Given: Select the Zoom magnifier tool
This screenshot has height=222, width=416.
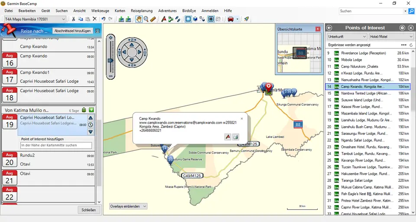Looking at the screenshot, I should 146,19.
